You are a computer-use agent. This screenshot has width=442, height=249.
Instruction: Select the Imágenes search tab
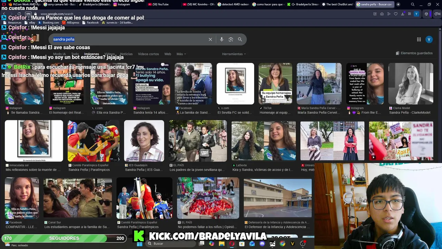tap(92, 54)
